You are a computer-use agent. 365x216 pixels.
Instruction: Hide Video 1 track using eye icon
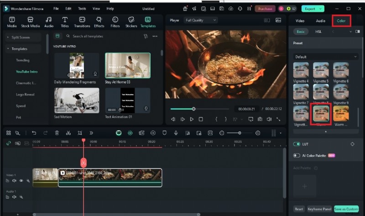click(21, 180)
